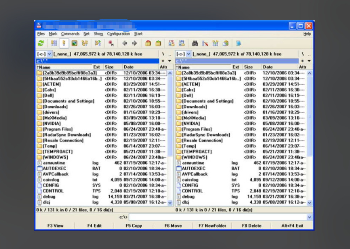
Task: Open the Configuration menu
Action: pos(118,34)
